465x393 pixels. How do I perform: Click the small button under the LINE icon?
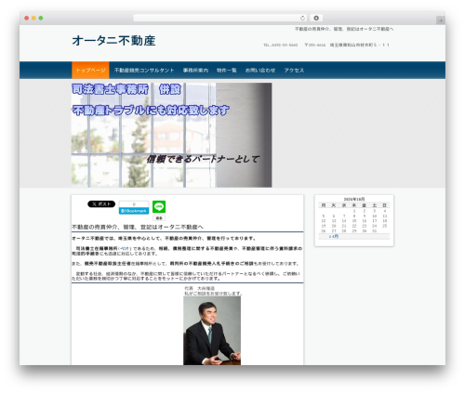[x=159, y=218]
